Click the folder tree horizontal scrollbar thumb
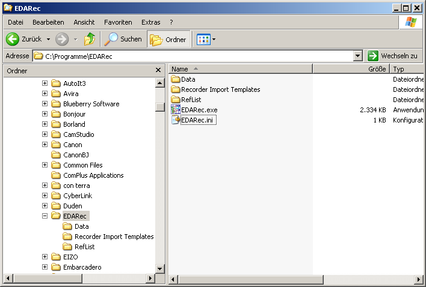426x287 pixels. coord(48,278)
